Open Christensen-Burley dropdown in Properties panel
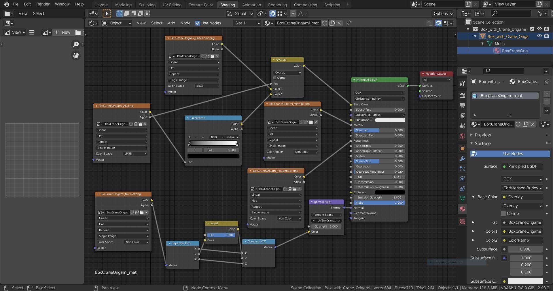The image size is (553, 291). tap(522, 188)
